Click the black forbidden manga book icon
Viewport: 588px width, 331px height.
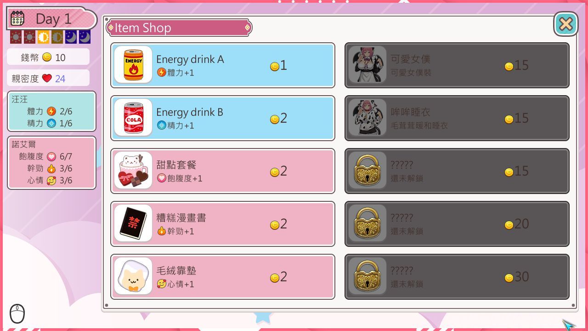133,223
